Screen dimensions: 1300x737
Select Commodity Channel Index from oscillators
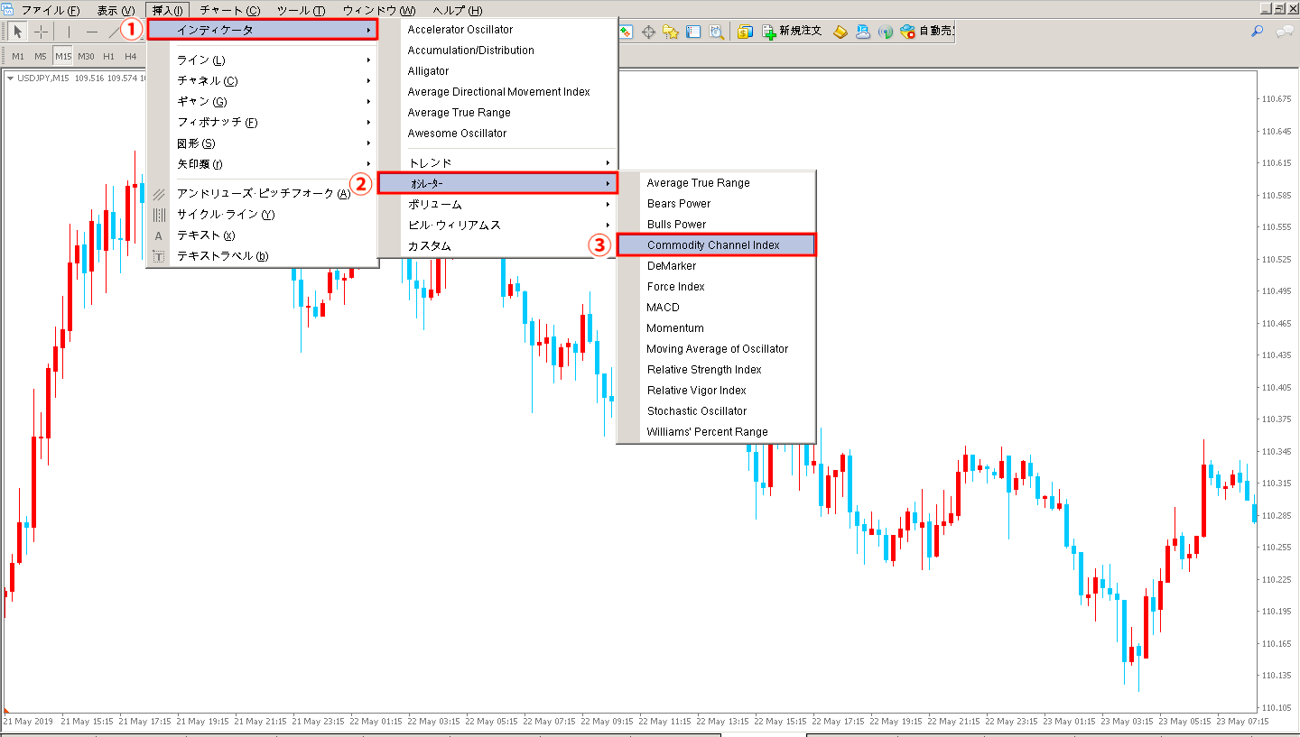pyautogui.click(x=715, y=245)
